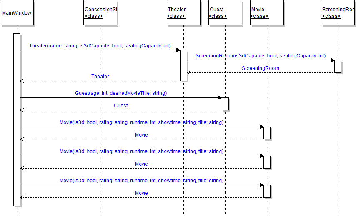Select the ScreeningRoom lifeline activation bar
Screen dimensions: 356x216
338,67
